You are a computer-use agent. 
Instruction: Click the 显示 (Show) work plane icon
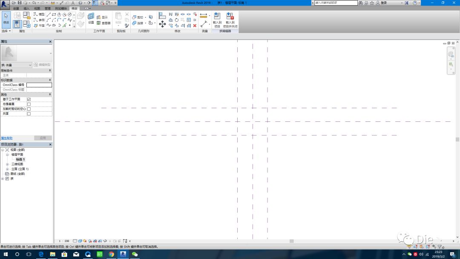(102, 17)
